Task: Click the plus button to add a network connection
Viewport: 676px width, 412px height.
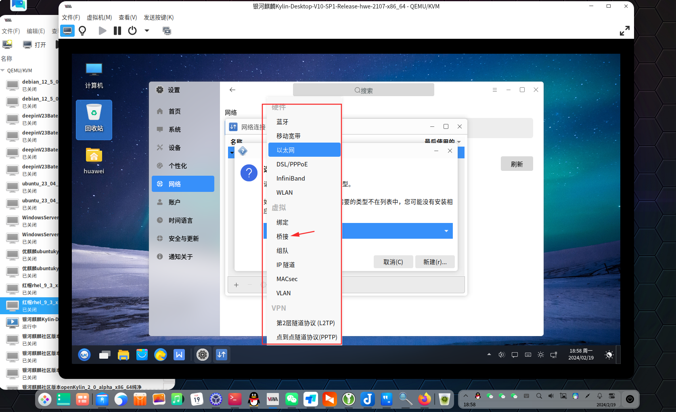Action: (x=236, y=285)
